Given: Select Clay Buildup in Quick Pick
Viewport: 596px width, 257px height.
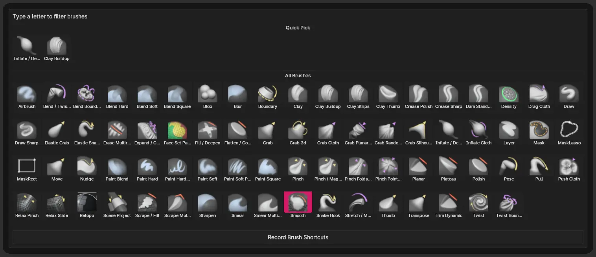Looking at the screenshot, I should [x=57, y=49].
